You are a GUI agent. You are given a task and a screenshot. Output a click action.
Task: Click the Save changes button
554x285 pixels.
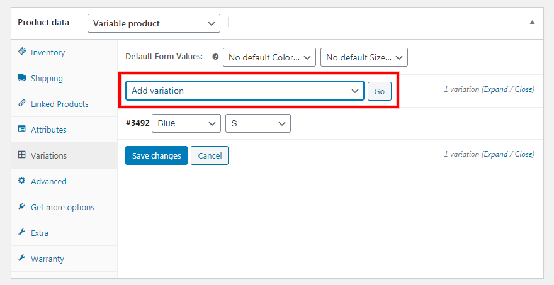pyautogui.click(x=156, y=155)
